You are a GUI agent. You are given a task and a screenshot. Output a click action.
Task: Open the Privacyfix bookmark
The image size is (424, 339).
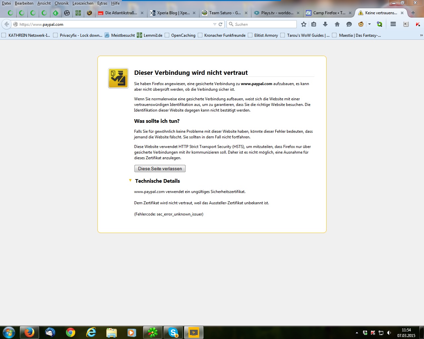pyautogui.click(x=78, y=35)
